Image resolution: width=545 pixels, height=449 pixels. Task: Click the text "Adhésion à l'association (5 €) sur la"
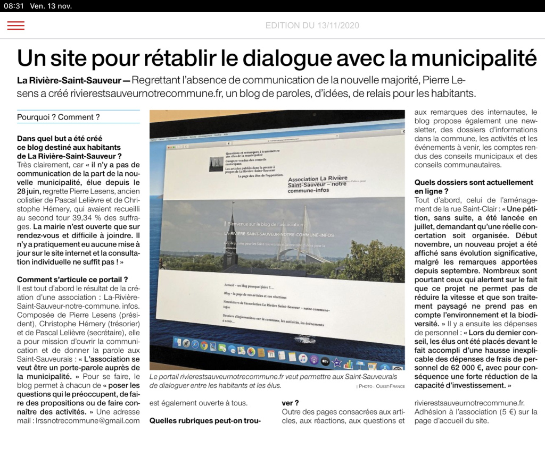coord(476,412)
